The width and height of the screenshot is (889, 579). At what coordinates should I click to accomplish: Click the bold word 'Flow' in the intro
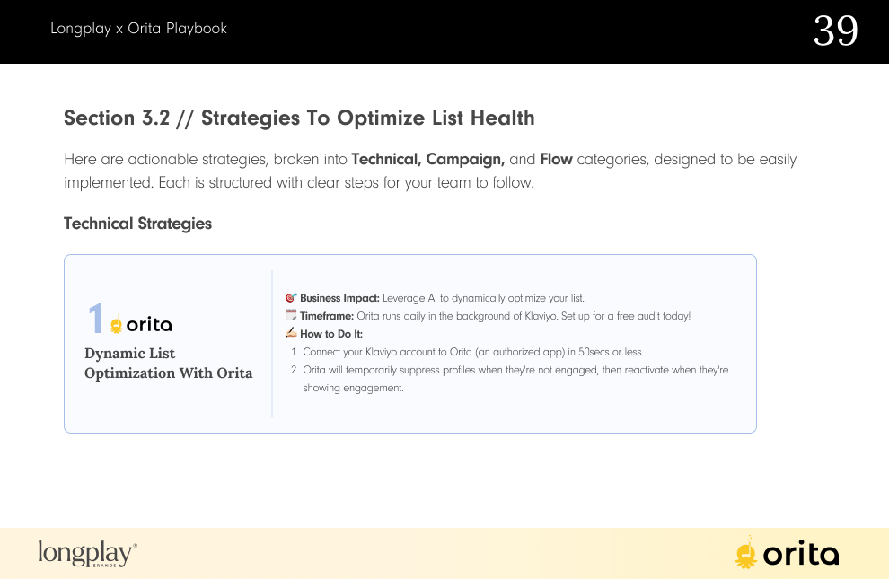click(556, 159)
